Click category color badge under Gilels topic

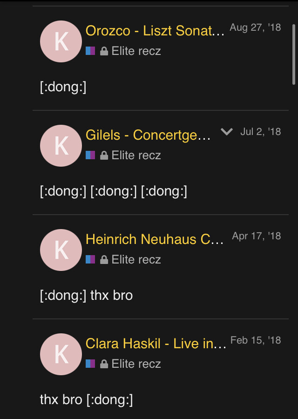(x=90, y=155)
